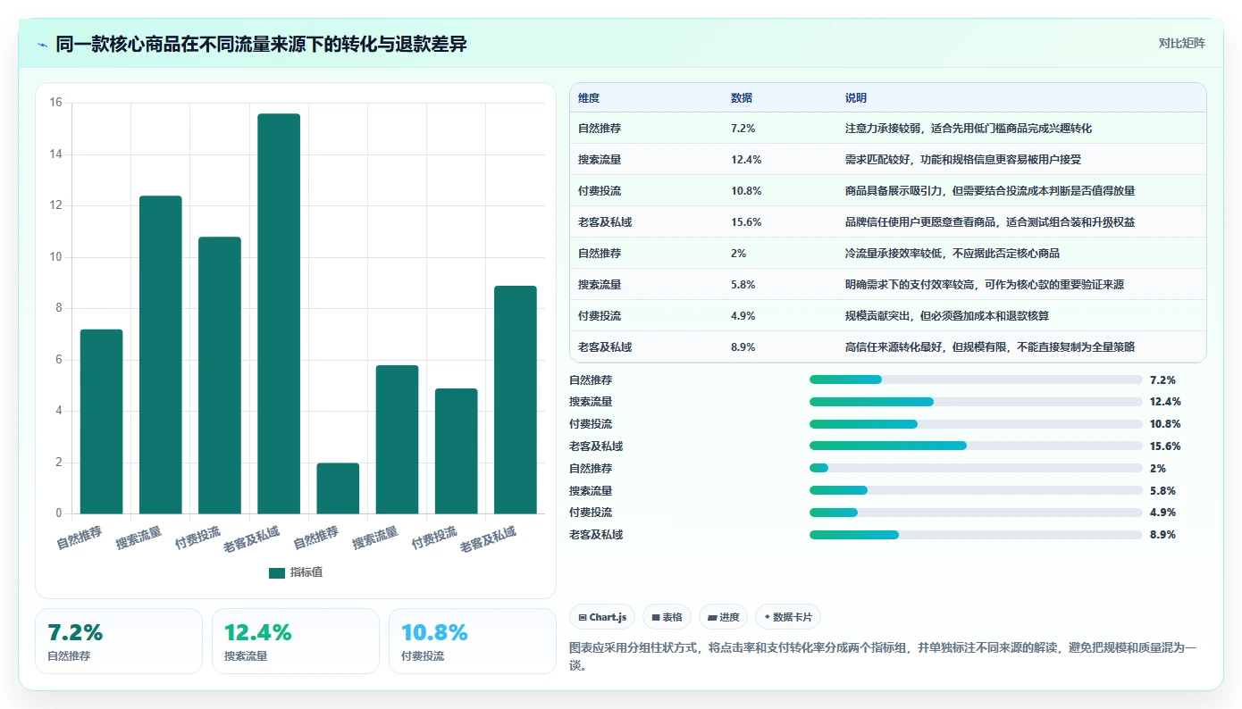Image resolution: width=1242 pixels, height=709 pixels.
Task: Click the chart bar reaching 15.6
Action: click(279, 313)
